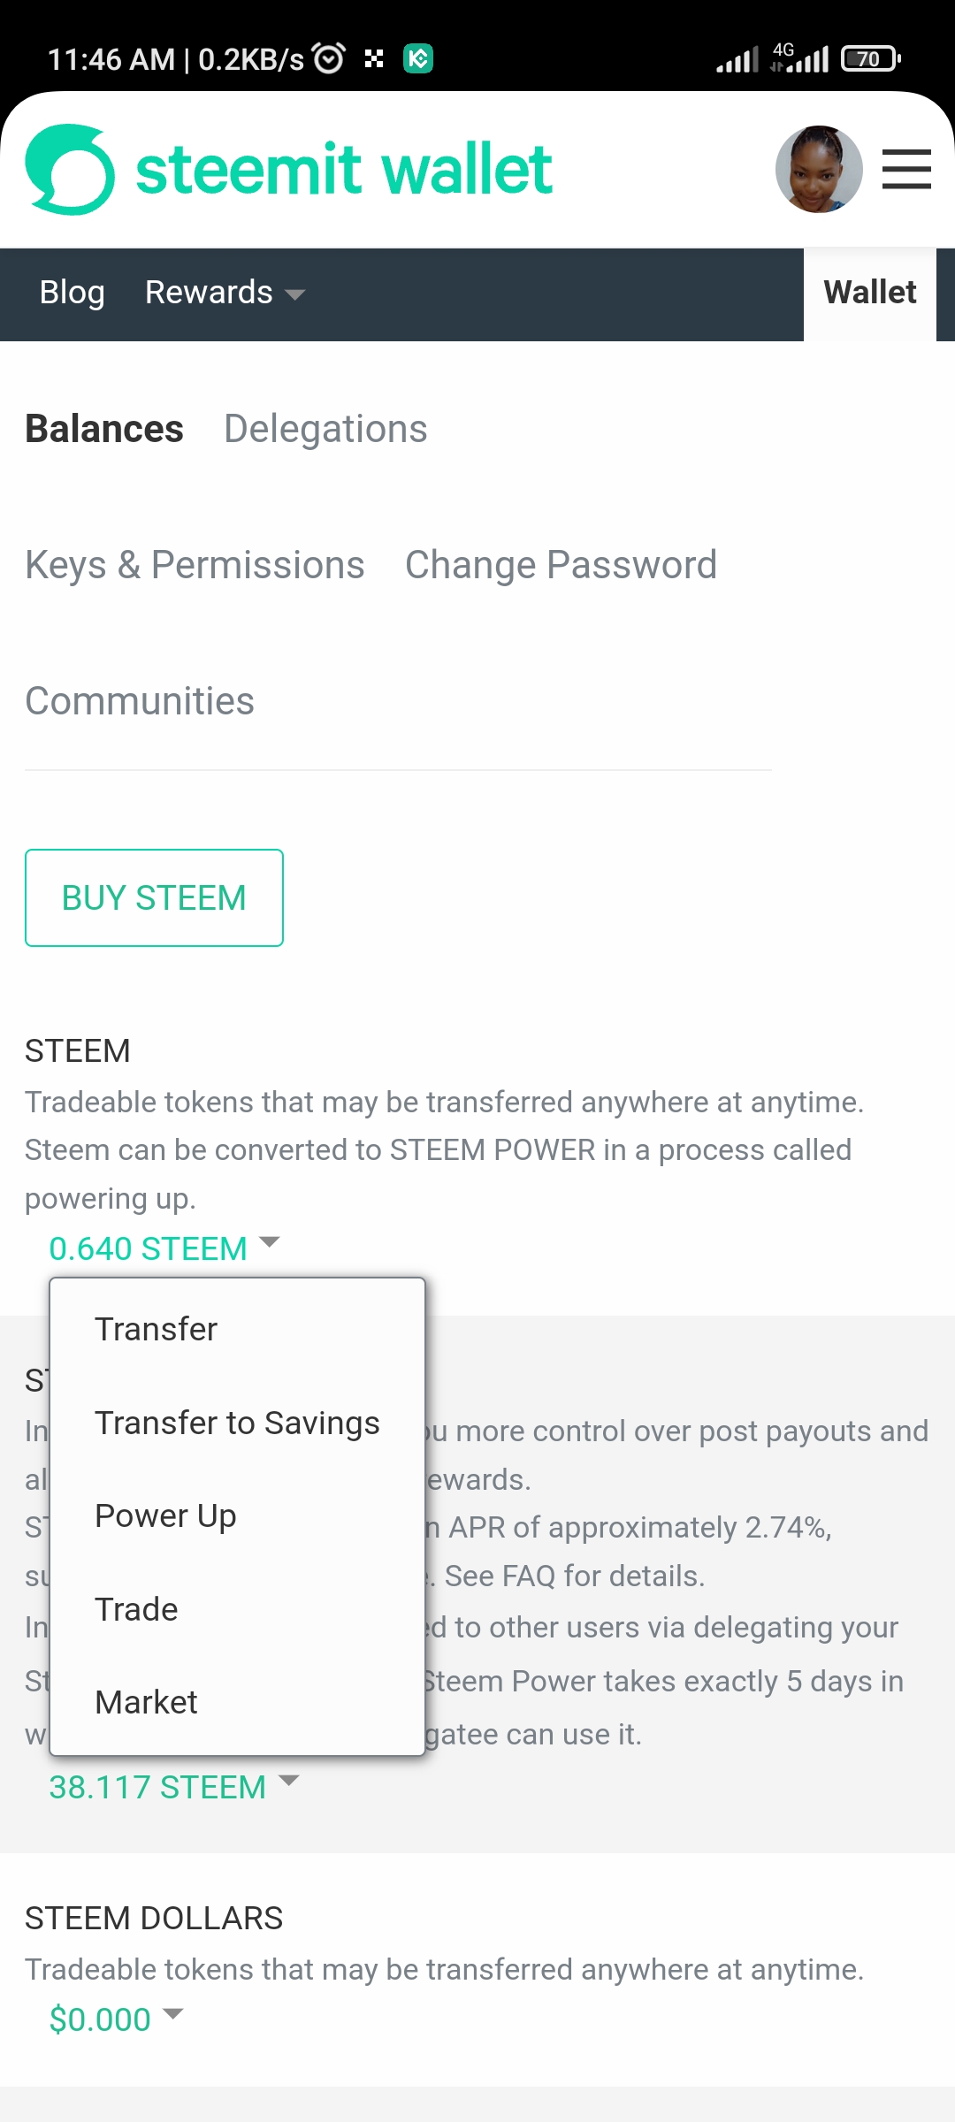This screenshot has width=955, height=2122.
Task: Tap the alarm clock status icon
Action: (x=330, y=58)
